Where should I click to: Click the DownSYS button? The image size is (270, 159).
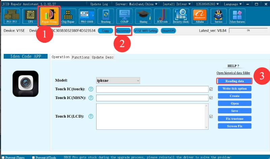(x=168, y=31)
